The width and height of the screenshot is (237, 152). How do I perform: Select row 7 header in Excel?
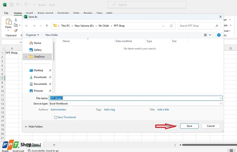pos(2,78)
